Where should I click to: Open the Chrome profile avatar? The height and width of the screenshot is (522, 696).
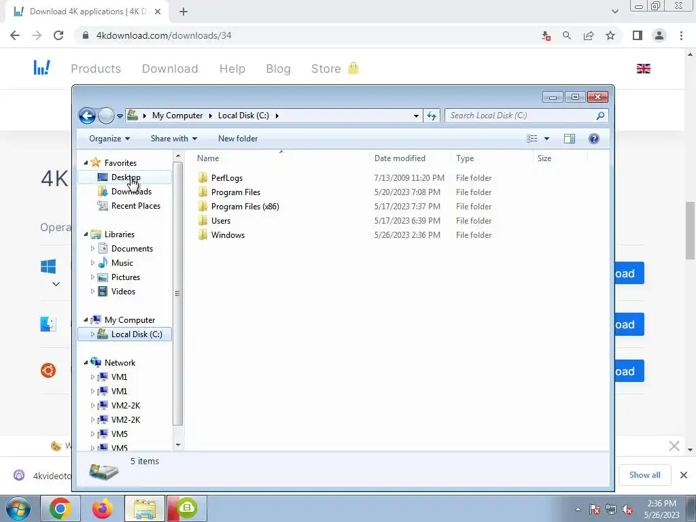659,35
